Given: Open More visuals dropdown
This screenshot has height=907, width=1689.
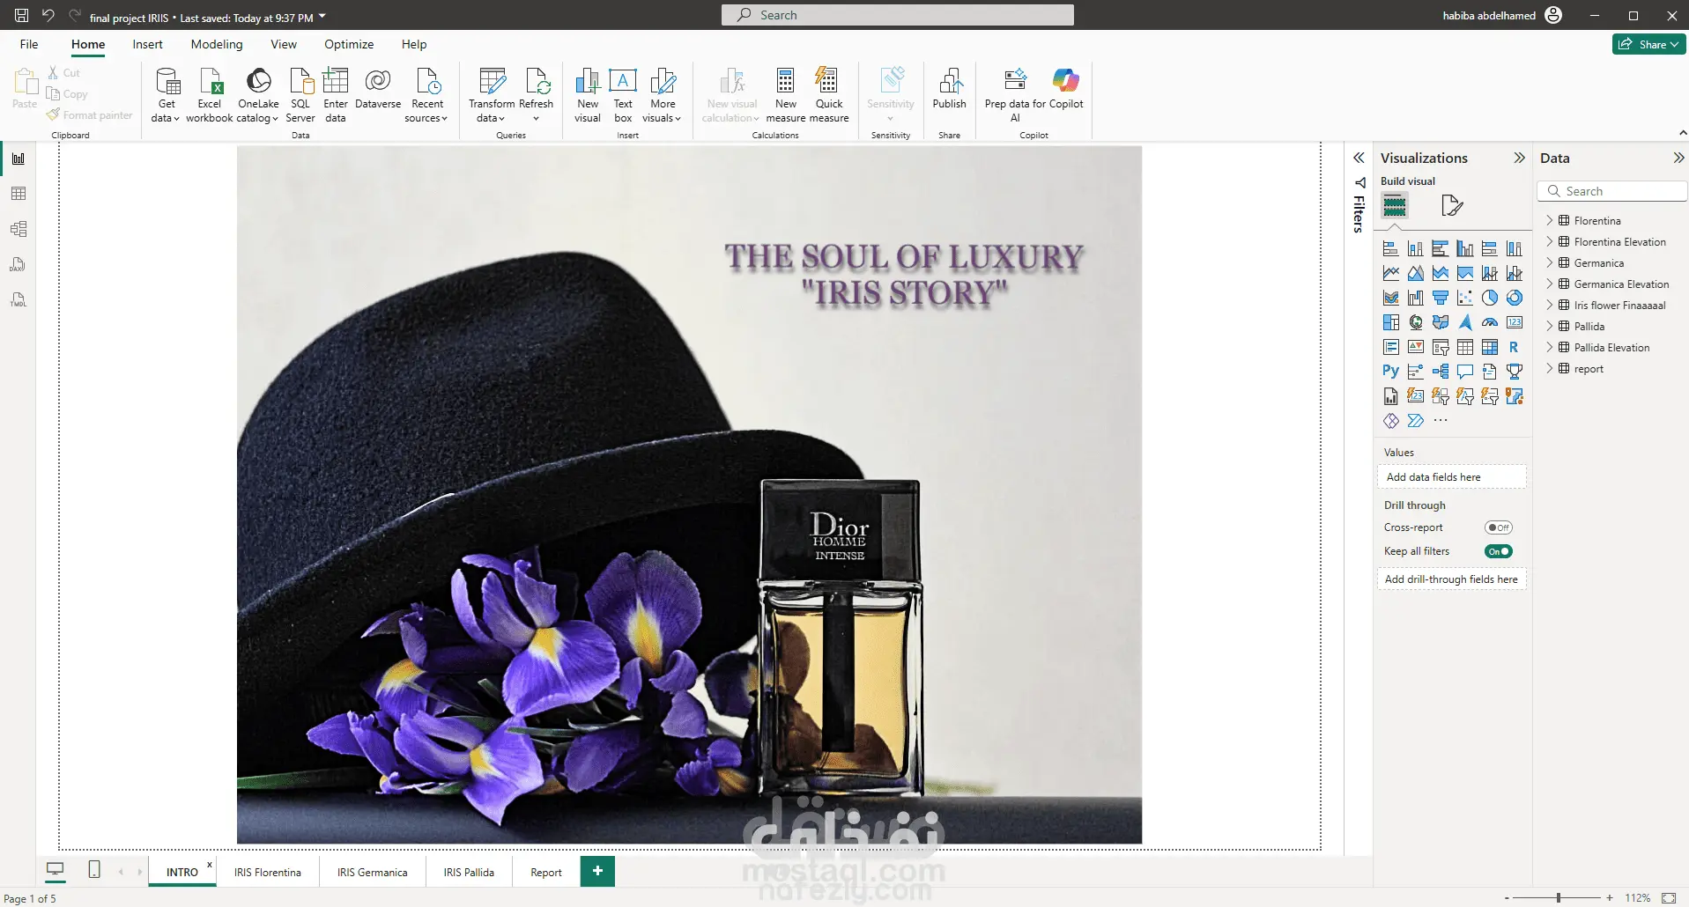Looking at the screenshot, I should point(663,95).
